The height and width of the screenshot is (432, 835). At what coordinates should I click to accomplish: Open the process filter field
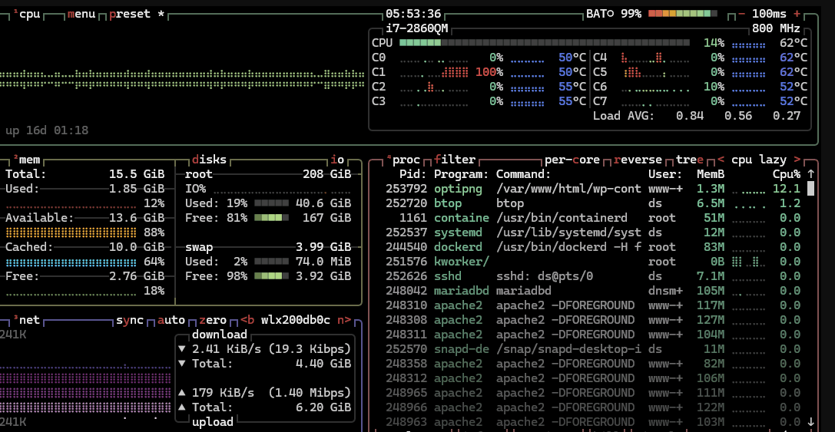click(x=455, y=160)
